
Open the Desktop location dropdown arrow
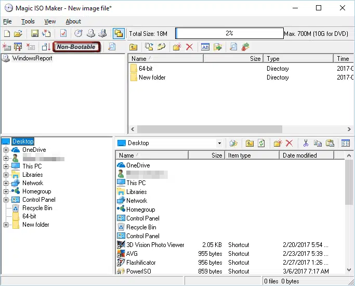pos(219,143)
